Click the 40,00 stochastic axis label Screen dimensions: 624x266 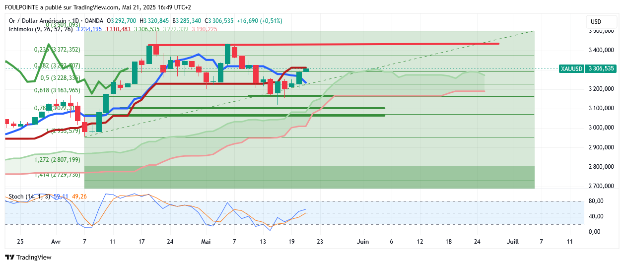(596, 216)
